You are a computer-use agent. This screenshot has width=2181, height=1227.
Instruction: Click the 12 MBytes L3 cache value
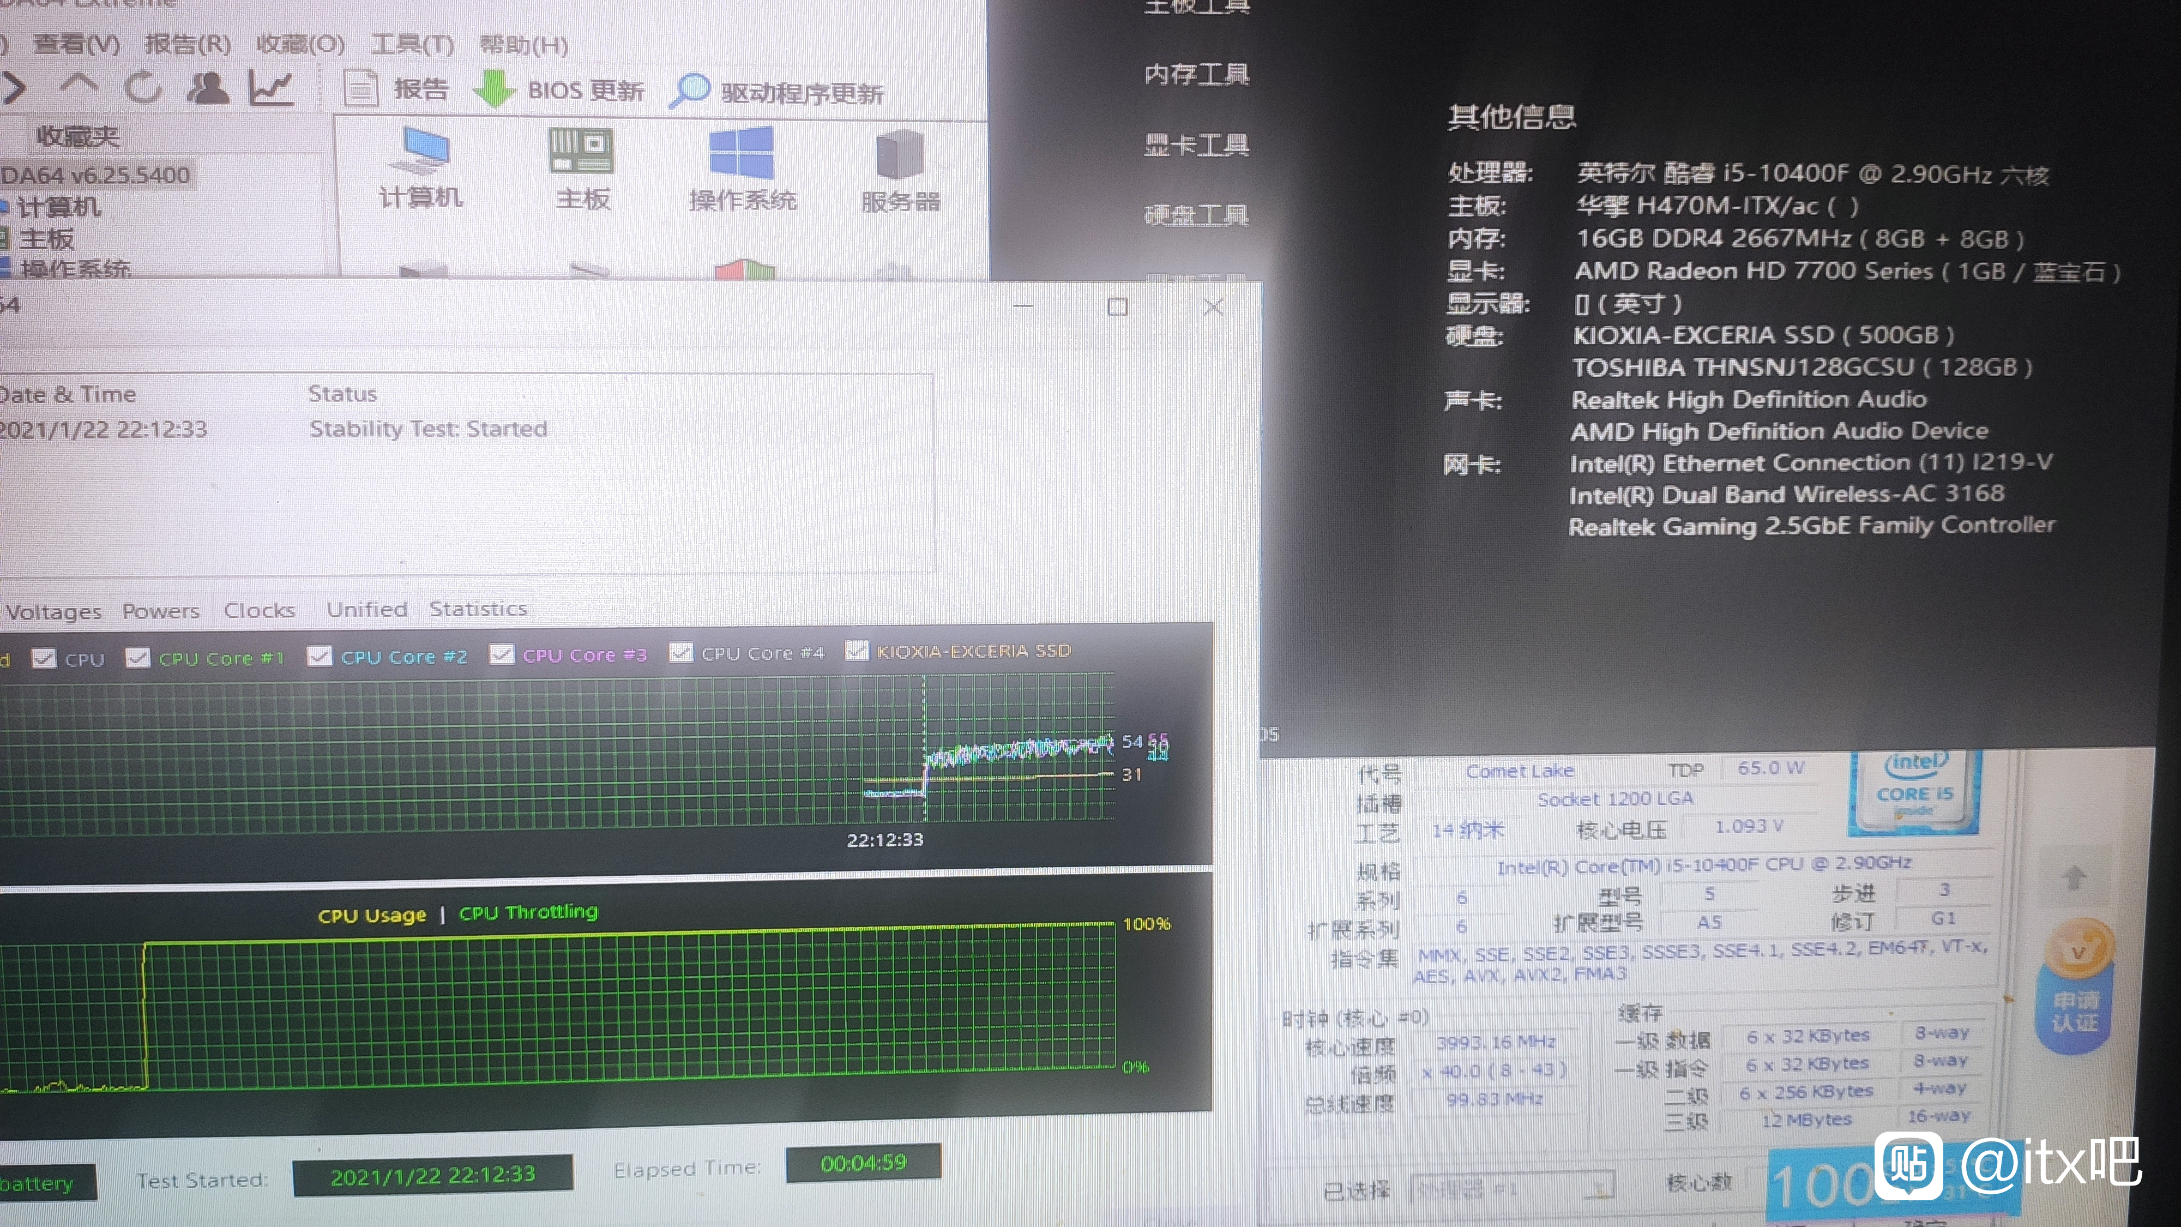1806,1120
